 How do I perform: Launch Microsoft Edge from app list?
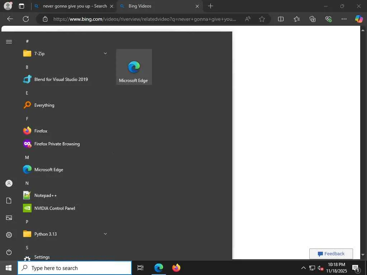click(x=65, y=169)
